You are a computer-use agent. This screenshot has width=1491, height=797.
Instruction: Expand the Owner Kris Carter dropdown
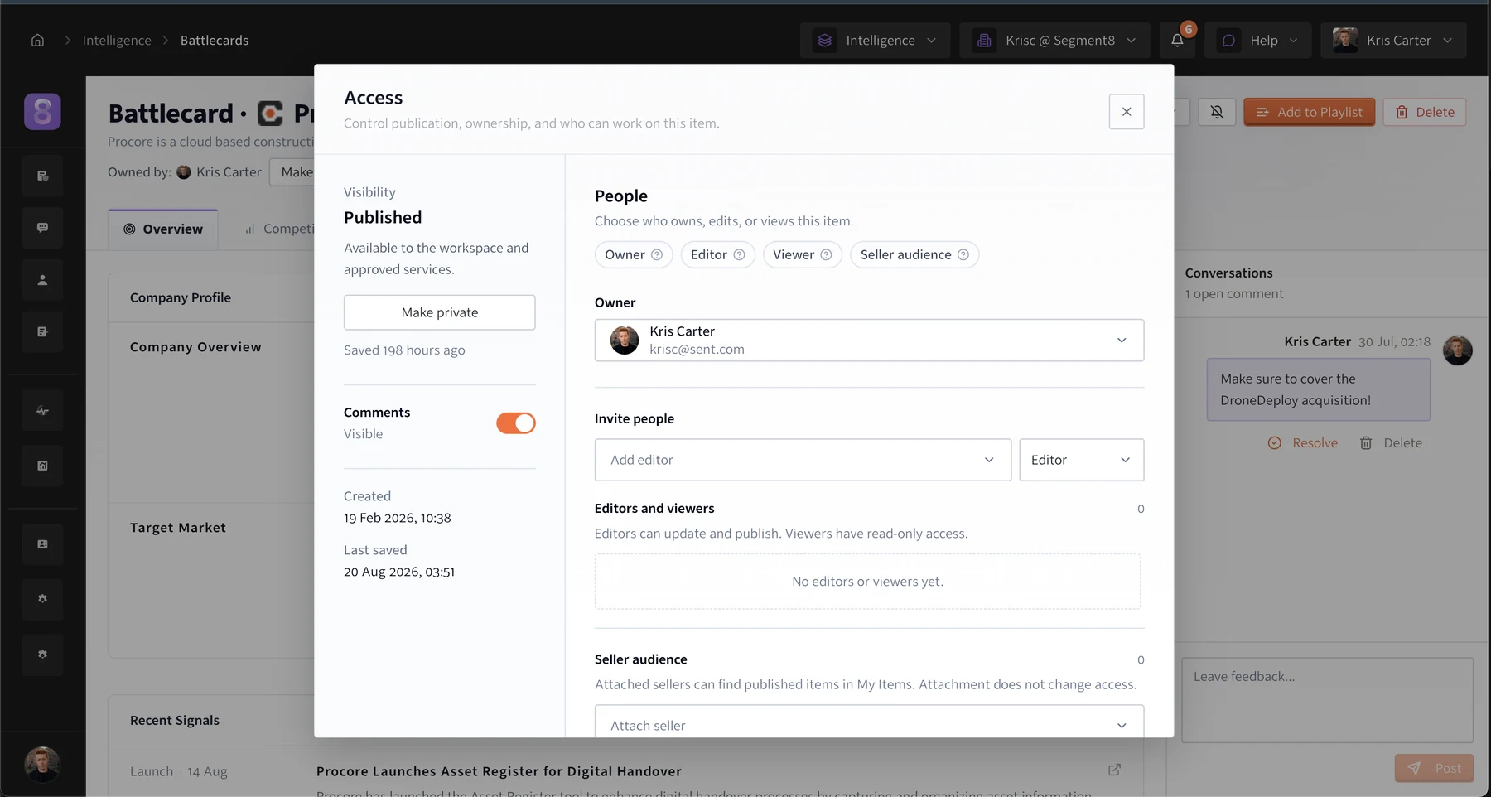click(x=870, y=340)
